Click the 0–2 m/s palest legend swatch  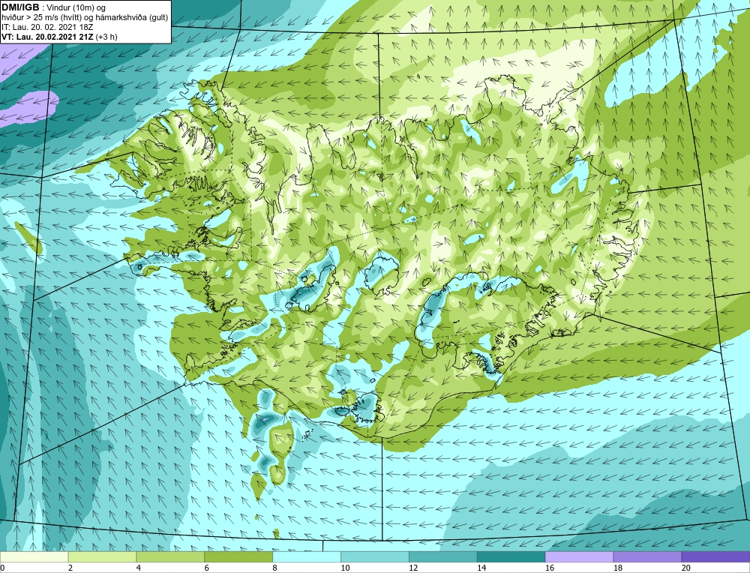tap(34, 556)
